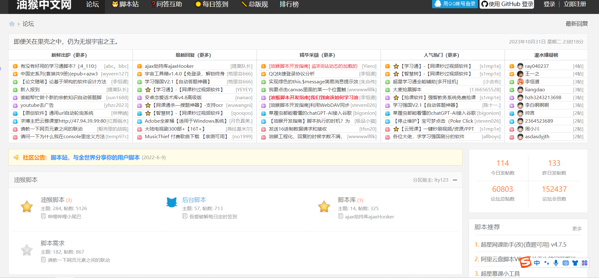Click star icon beside 【智慧树】 post by qooqoo
This screenshot has width=599, height=278.
click(x=148, y=113)
